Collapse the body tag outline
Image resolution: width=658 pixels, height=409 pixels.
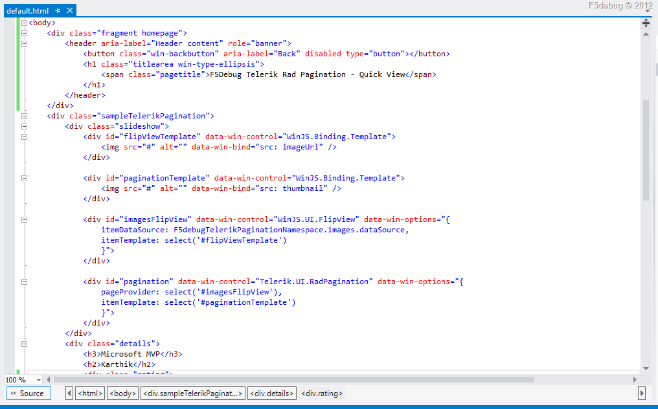pyautogui.click(x=24, y=23)
